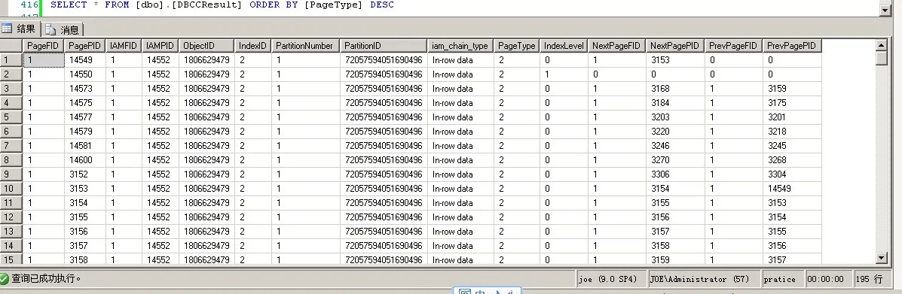Click PrevPagePID cell 14549

pyautogui.click(x=792, y=188)
